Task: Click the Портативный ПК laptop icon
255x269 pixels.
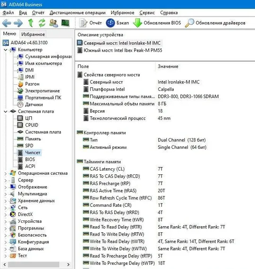Action: point(20,98)
